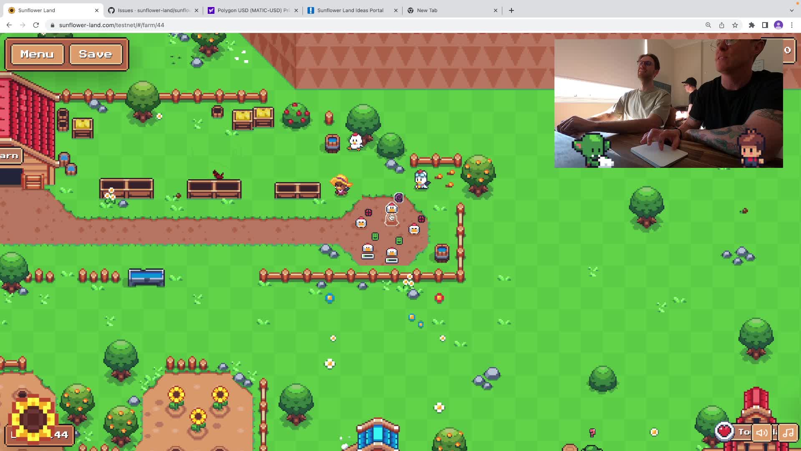Click the purple spiral icon above the pen
This screenshot has height=451, width=801.
pyautogui.click(x=399, y=198)
